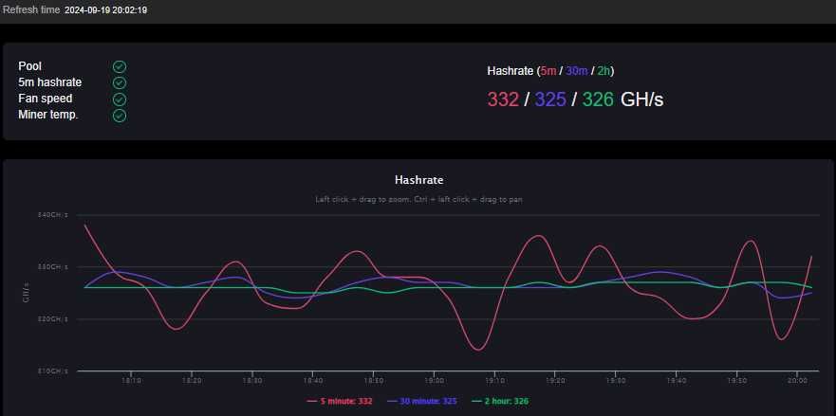Click the GH/s unit text
Image resolution: width=836 pixels, height=416 pixels.
[641, 99]
